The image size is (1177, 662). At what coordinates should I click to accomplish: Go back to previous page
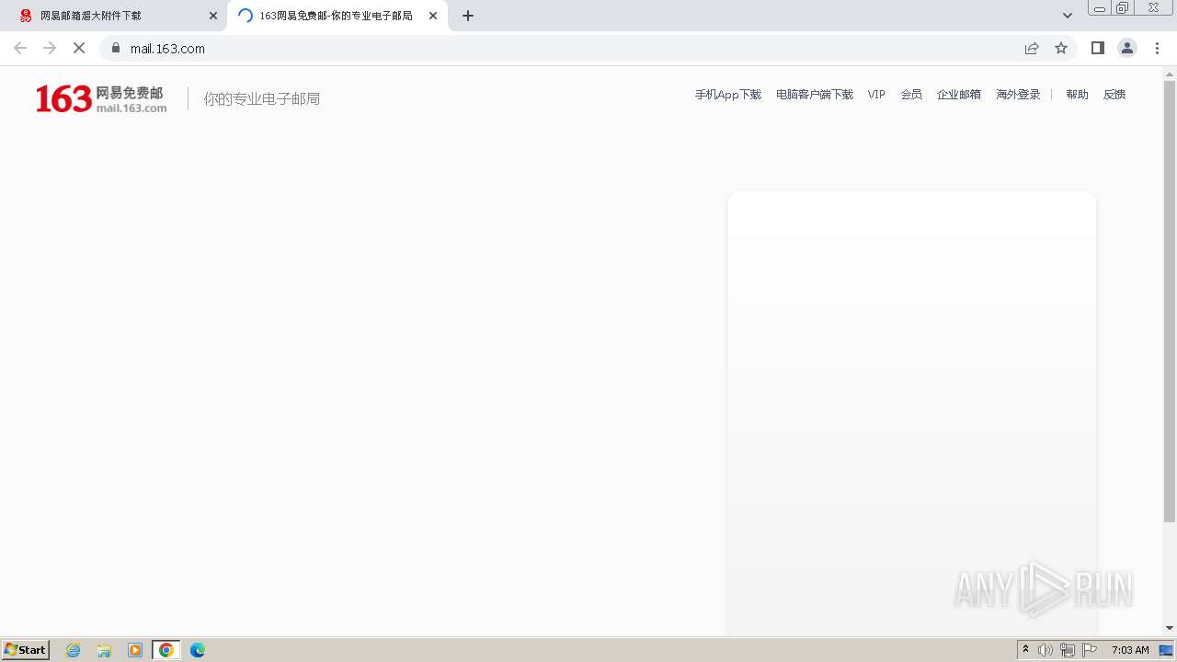[x=20, y=48]
